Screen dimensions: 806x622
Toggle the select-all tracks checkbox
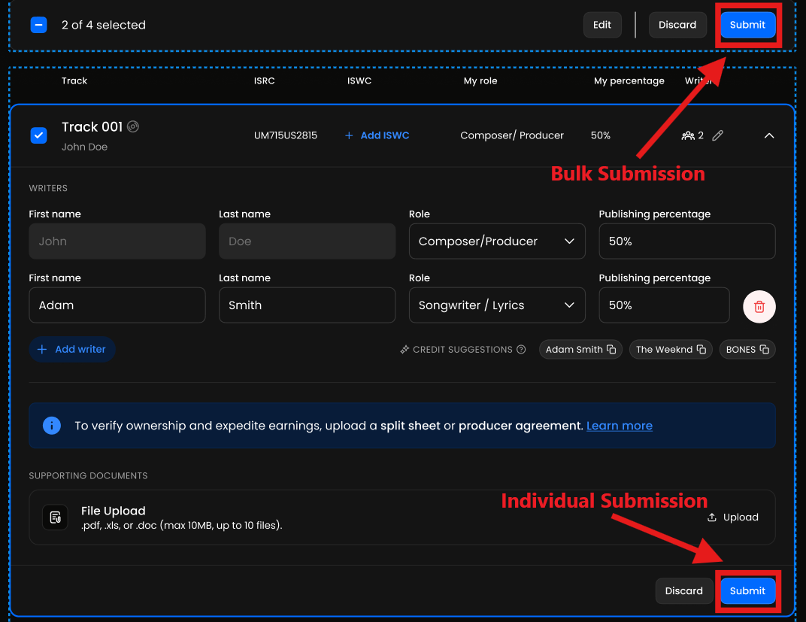coord(38,25)
